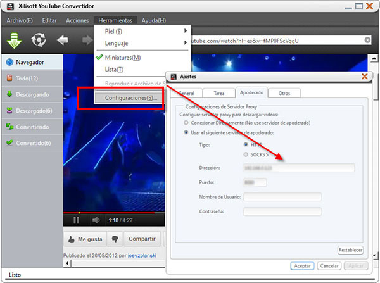This screenshot has width=380, height=283.
Task: Mute the video with speaker icon
Action: pyautogui.click(x=96, y=220)
